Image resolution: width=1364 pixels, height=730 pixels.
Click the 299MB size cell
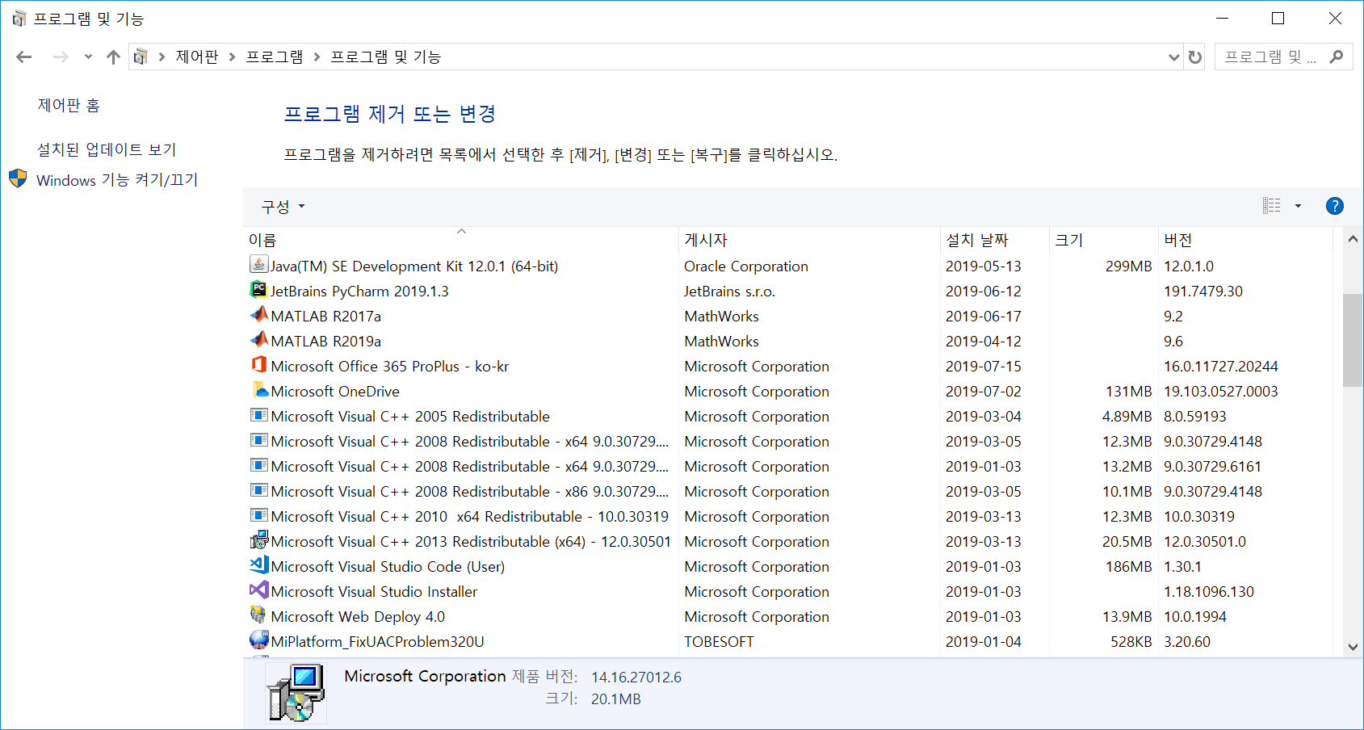click(1128, 266)
